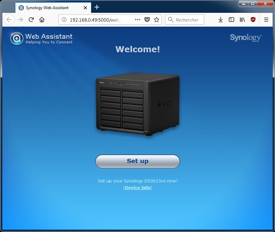Close the Synology Web Assistant tab
This screenshot has height=232, width=275.
85,7
